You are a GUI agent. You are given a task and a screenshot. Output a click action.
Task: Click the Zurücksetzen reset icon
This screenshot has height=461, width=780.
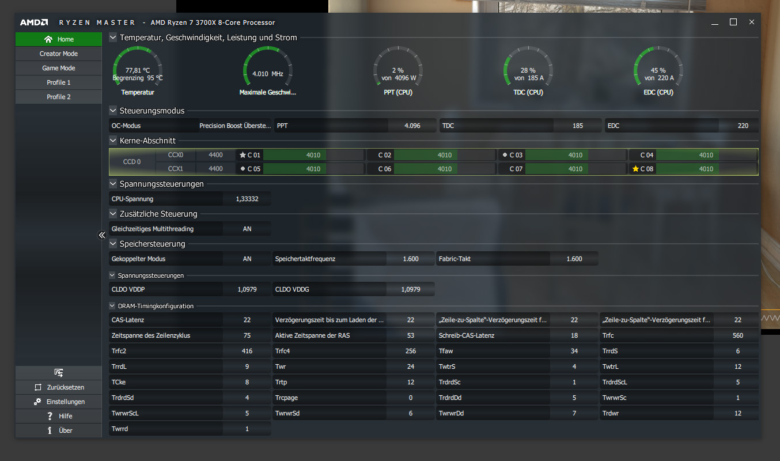[x=38, y=387]
